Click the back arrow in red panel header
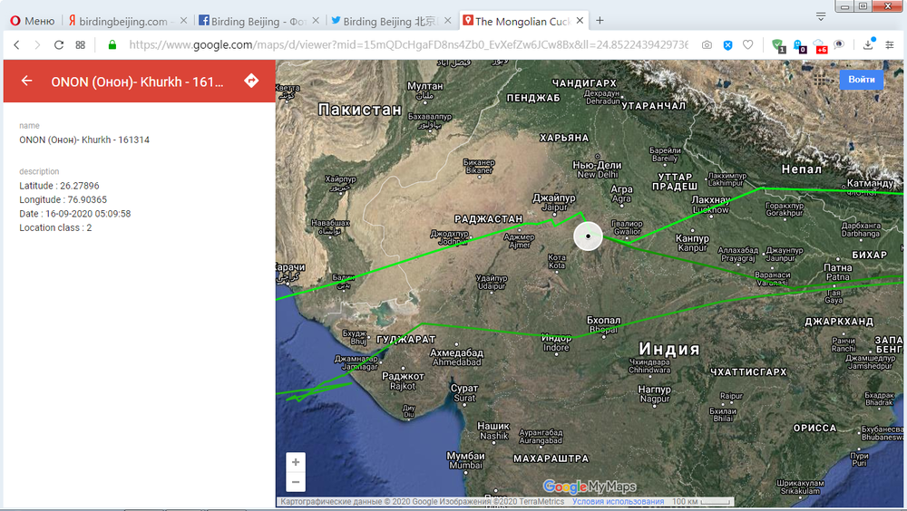Image resolution: width=907 pixels, height=511 pixels. pyautogui.click(x=27, y=82)
